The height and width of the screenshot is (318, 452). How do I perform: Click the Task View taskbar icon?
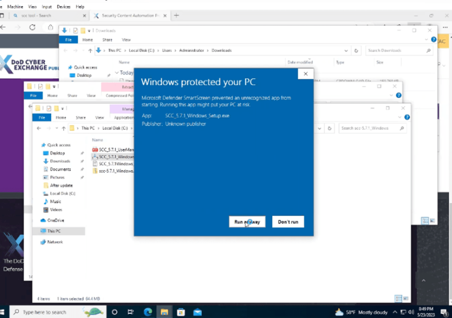[131, 312]
